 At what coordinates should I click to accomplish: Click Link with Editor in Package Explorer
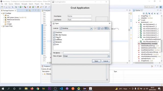30,11
